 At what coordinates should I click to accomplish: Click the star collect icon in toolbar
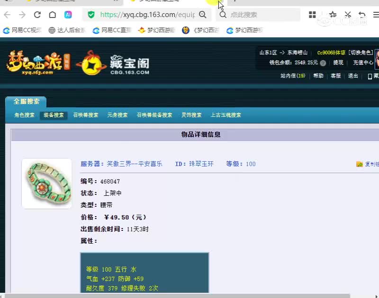click(x=333, y=15)
